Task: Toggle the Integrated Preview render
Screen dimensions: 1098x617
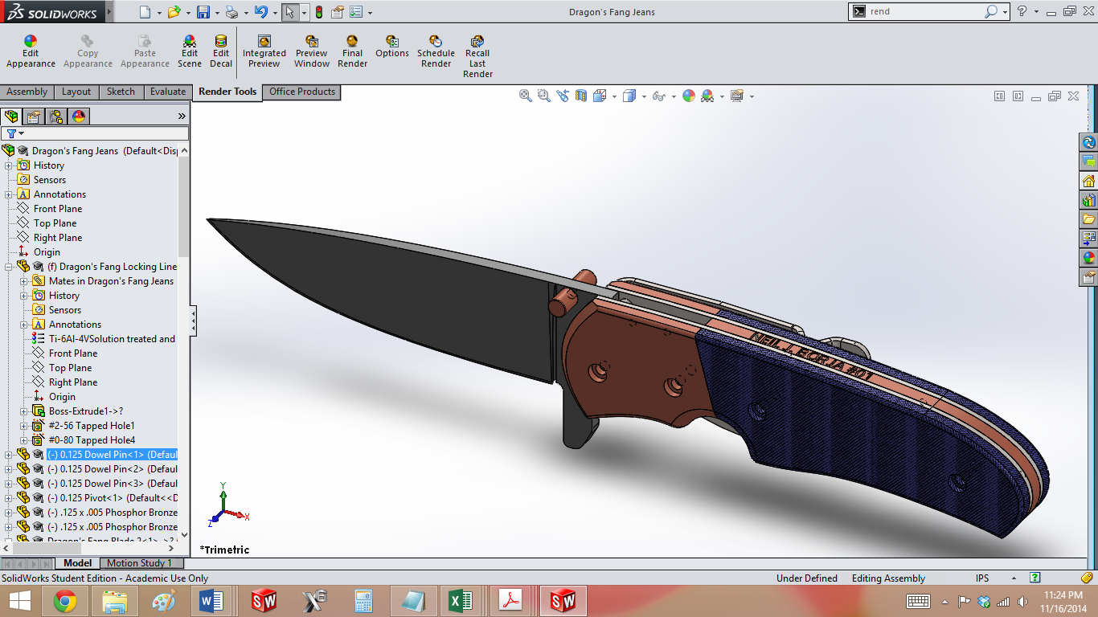Action: click(264, 52)
